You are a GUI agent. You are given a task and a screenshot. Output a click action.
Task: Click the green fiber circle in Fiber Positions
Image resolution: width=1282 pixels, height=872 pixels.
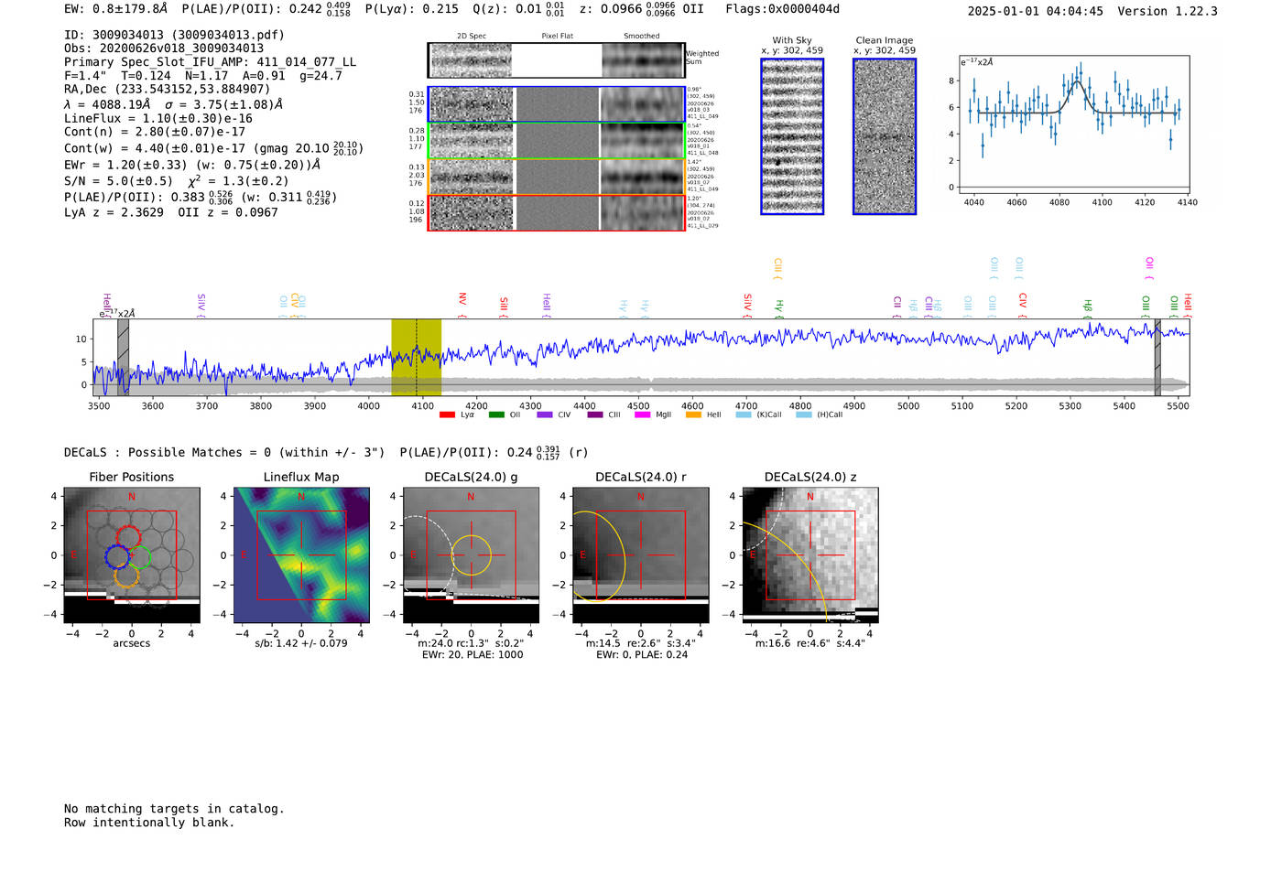pos(138,555)
